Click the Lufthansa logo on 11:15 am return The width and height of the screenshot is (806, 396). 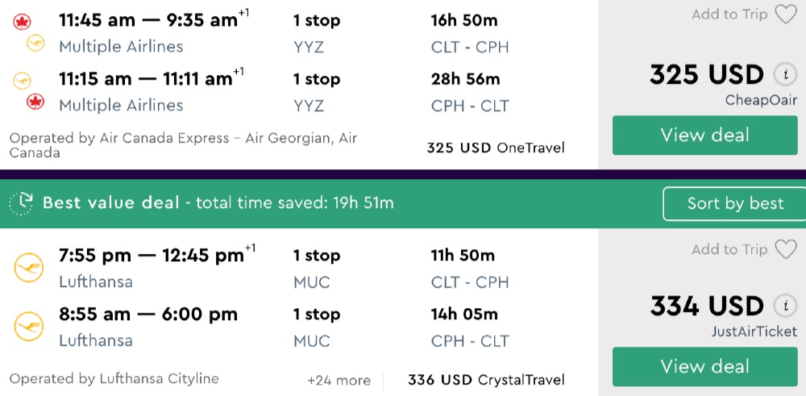[23, 80]
